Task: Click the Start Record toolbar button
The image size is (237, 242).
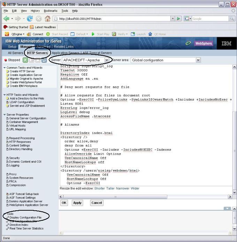Action: 57,34
